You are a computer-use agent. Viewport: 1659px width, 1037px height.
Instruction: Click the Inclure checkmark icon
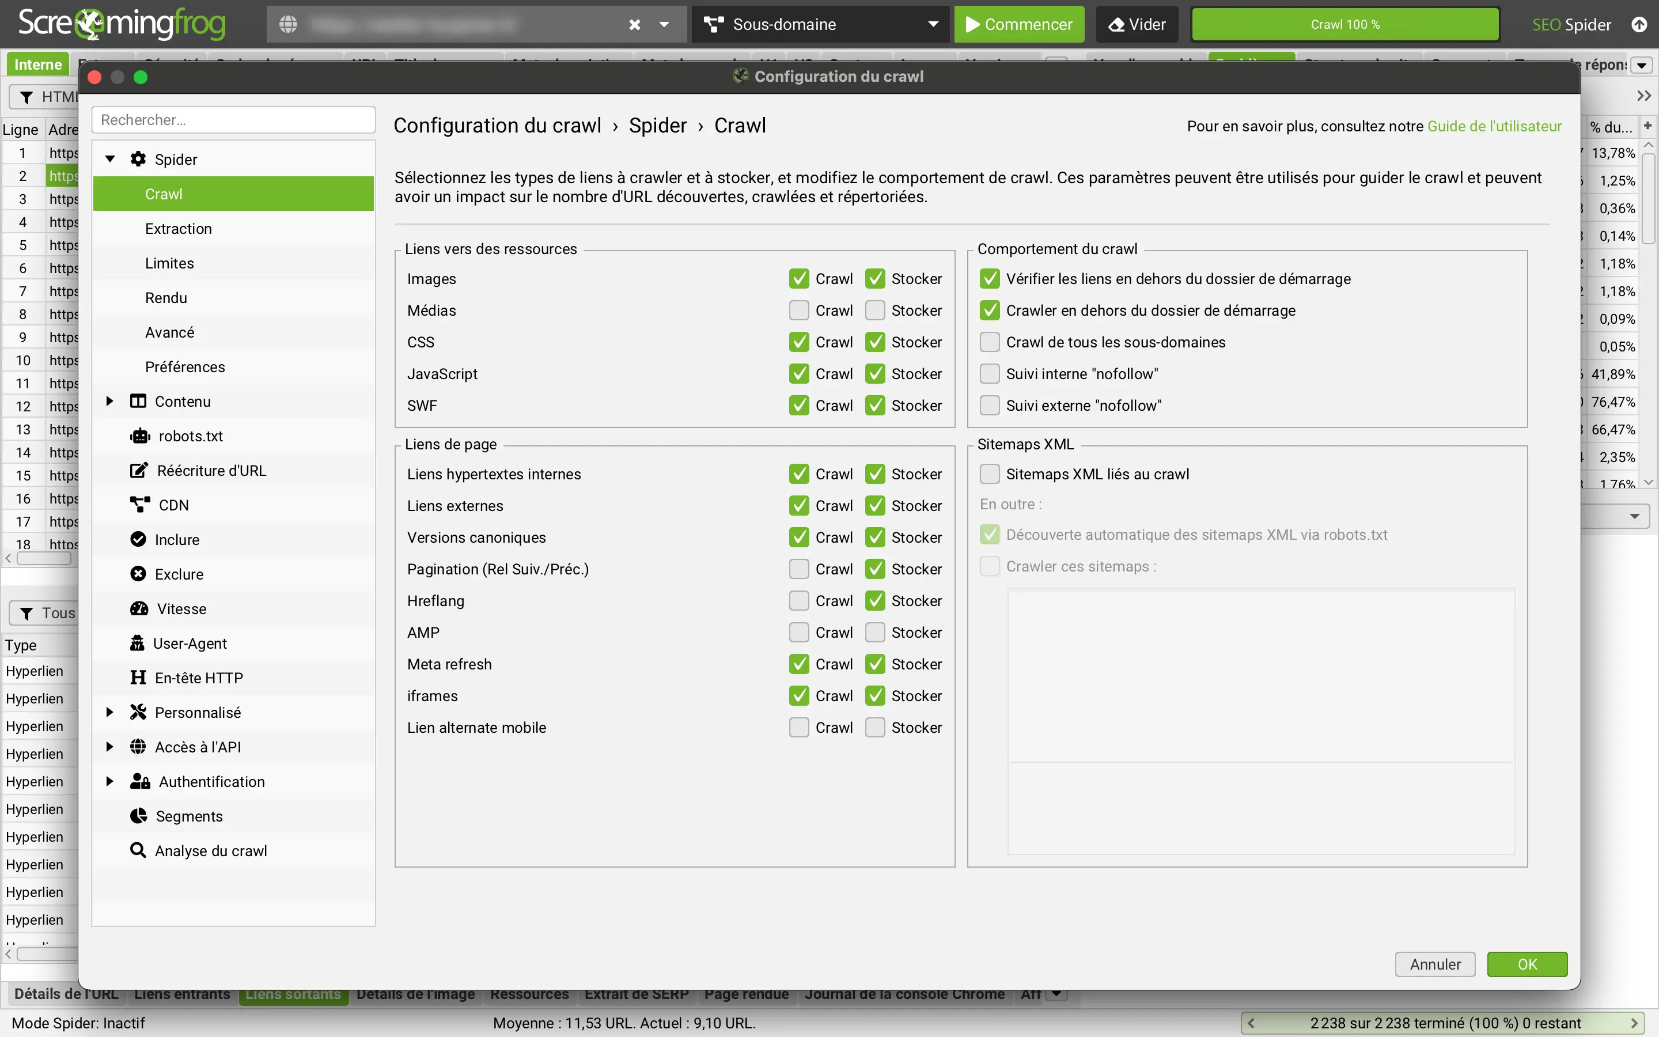(138, 540)
